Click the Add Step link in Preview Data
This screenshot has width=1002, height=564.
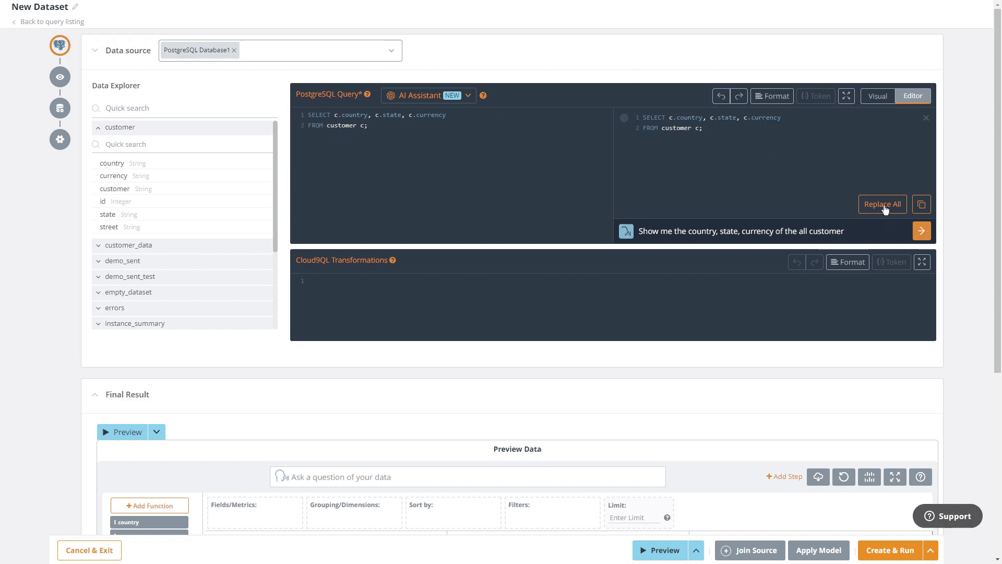784,477
